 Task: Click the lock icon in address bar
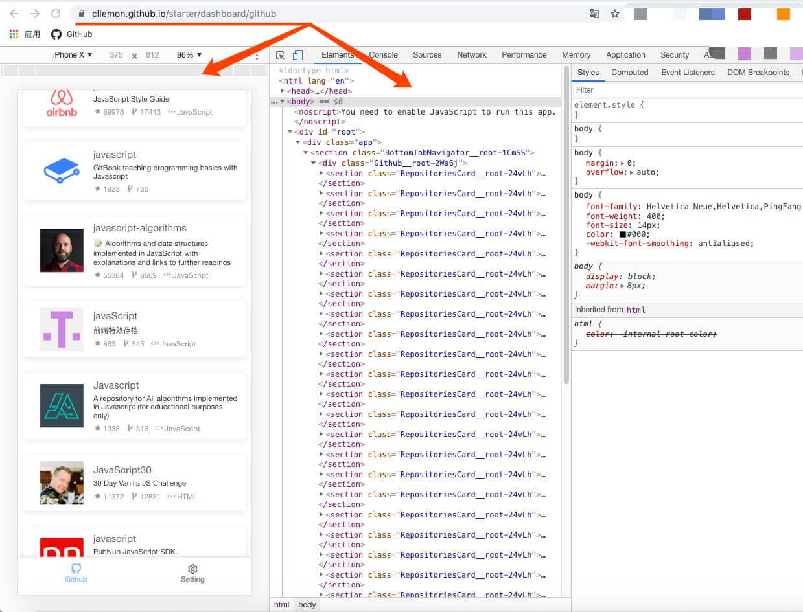tap(81, 14)
